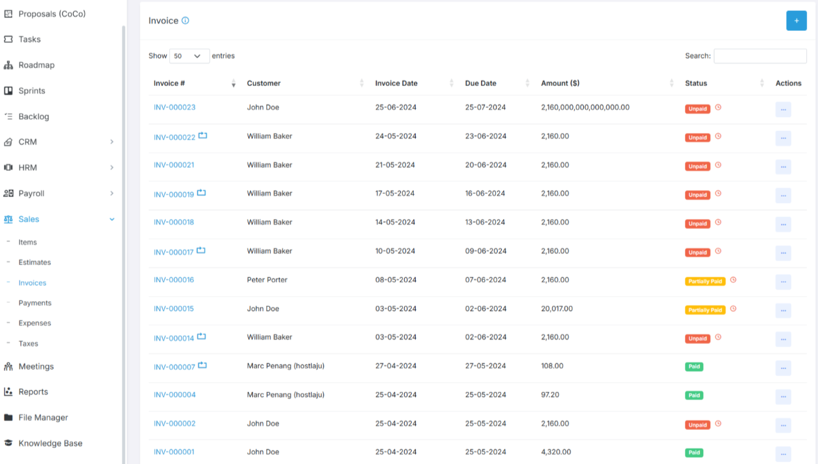Collapse the Sales sidebar section
Viewport: 818px width, 464px height.
(112, 219)
